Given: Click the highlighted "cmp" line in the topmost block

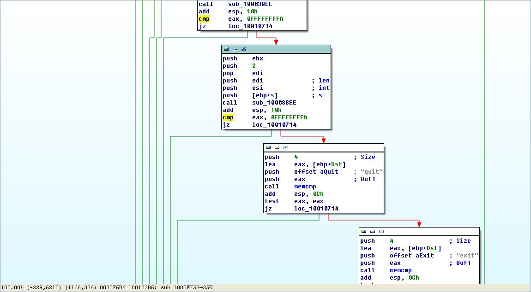Looking at the screenshot, I should click(241, 19).
